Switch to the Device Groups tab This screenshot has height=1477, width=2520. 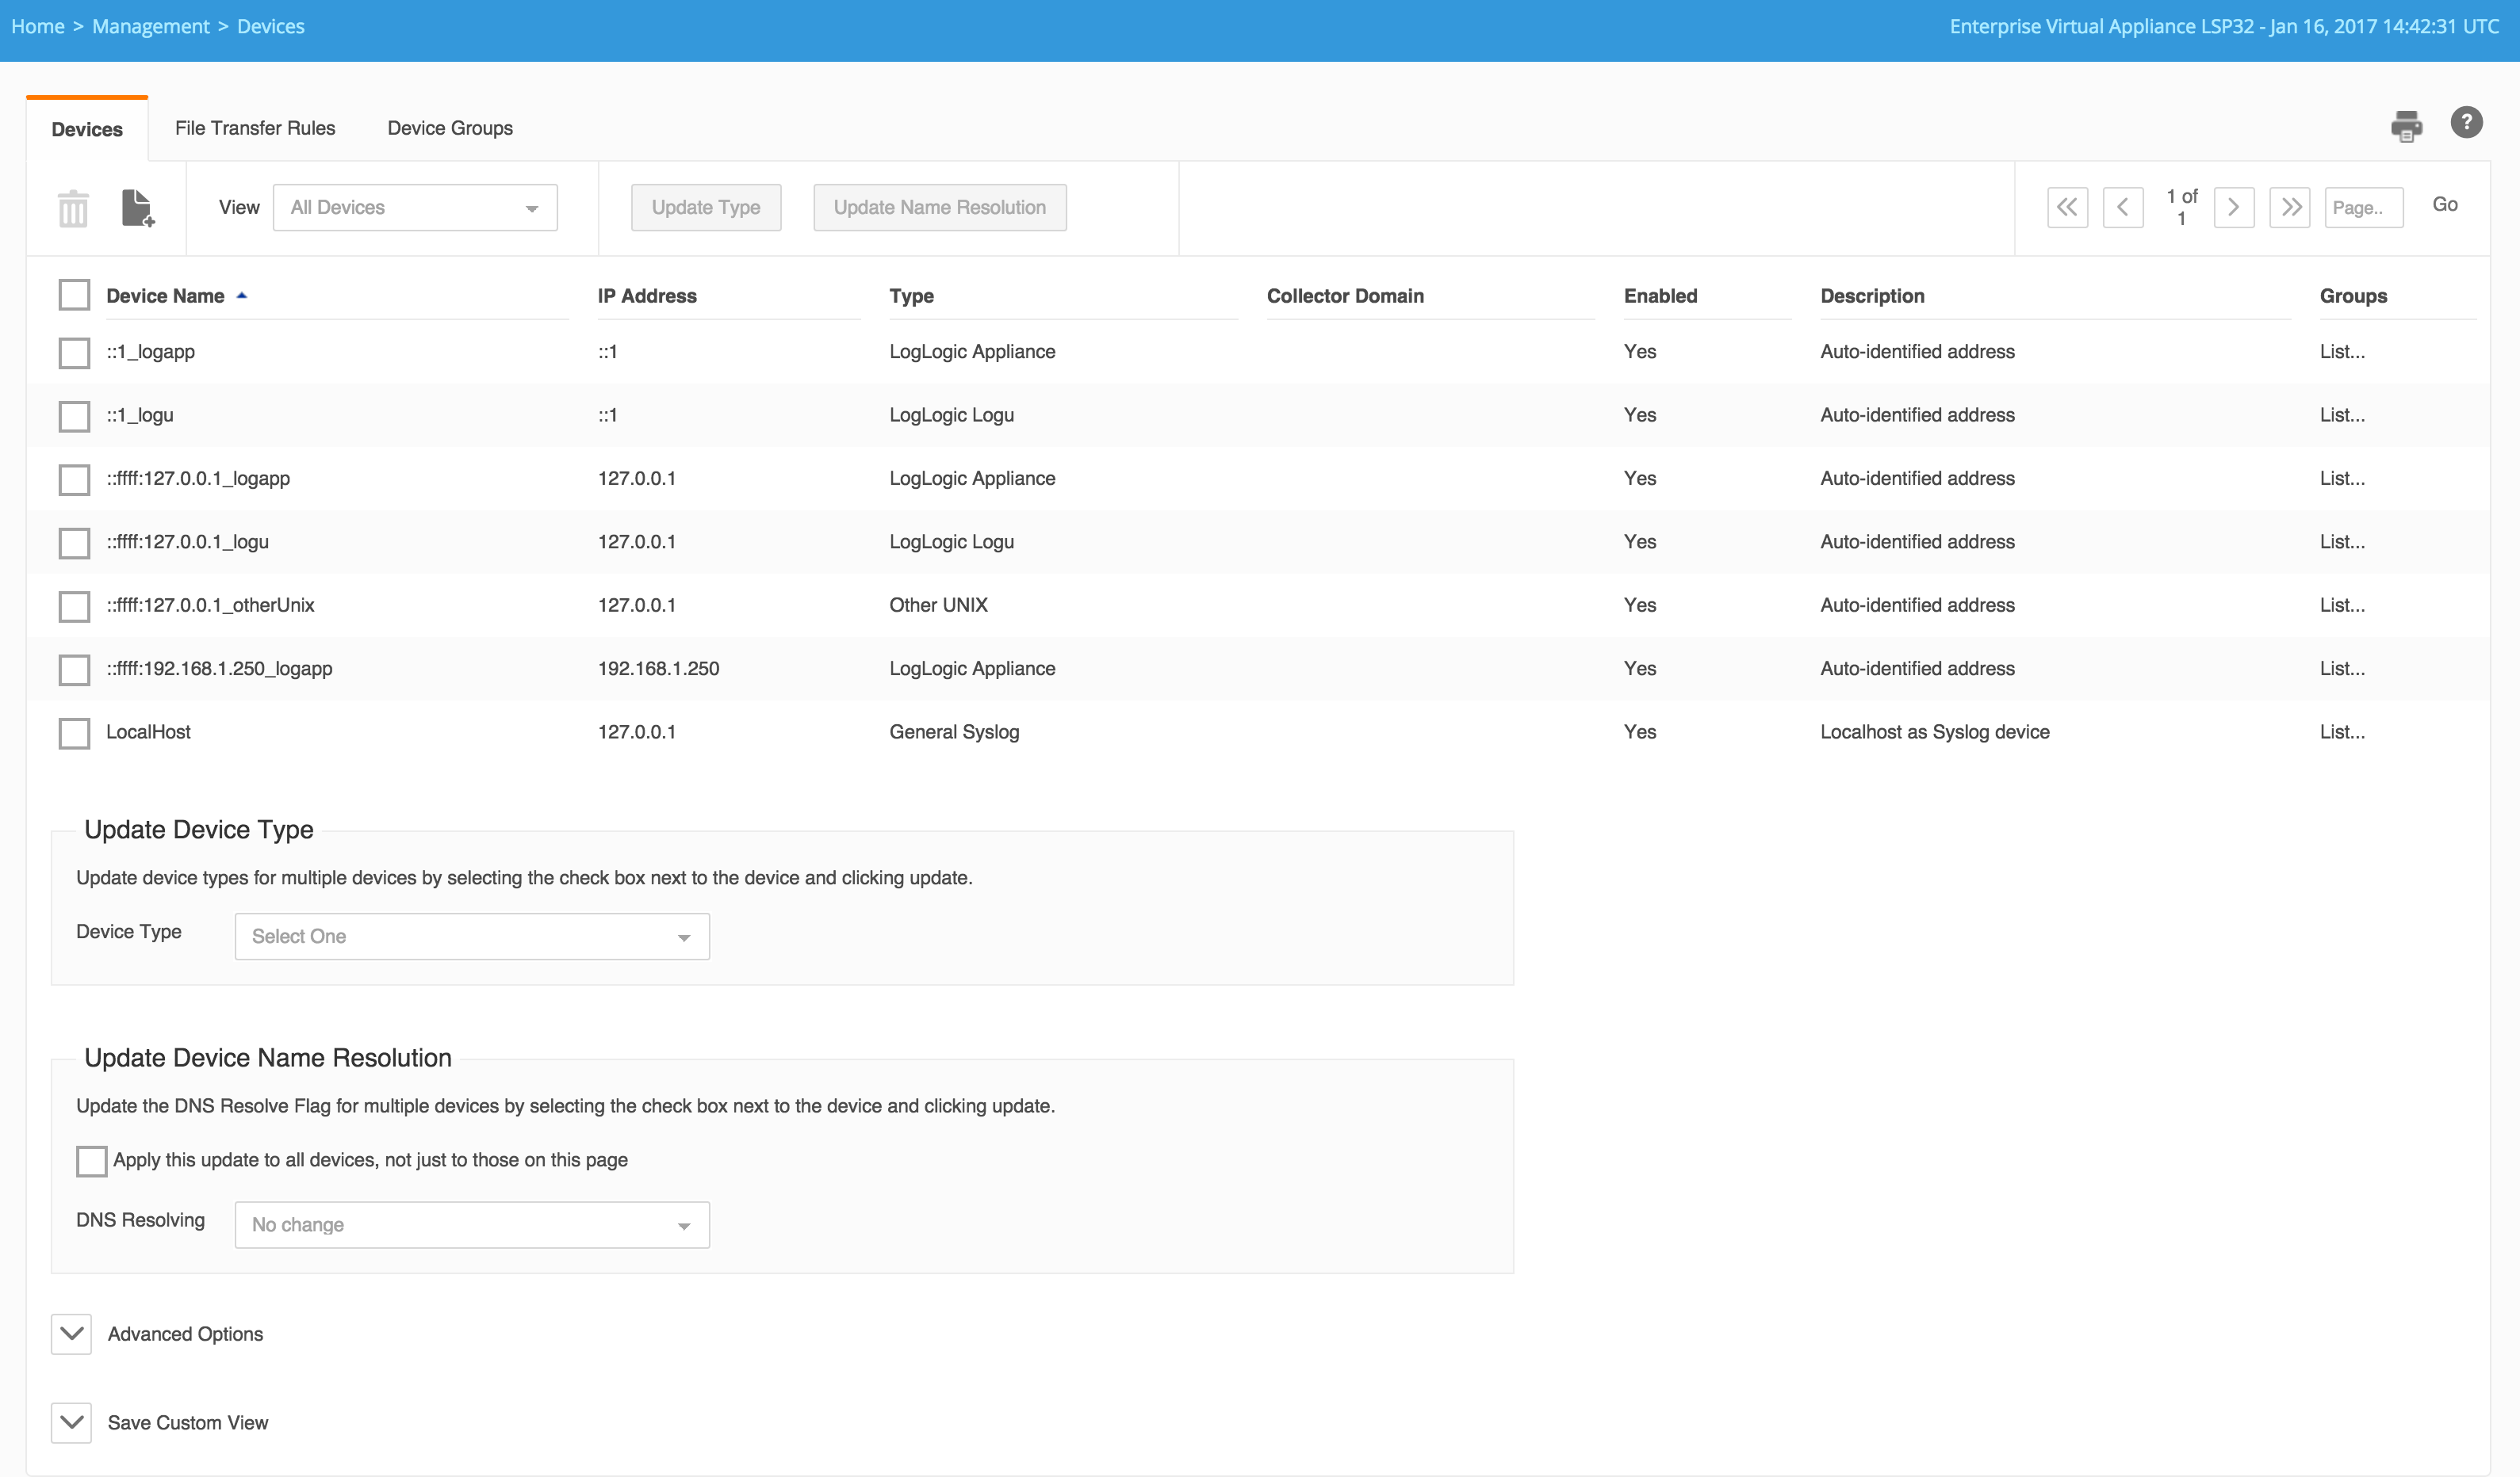[450, 128]
